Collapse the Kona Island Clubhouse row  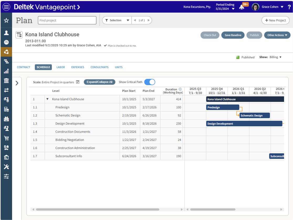47,99
